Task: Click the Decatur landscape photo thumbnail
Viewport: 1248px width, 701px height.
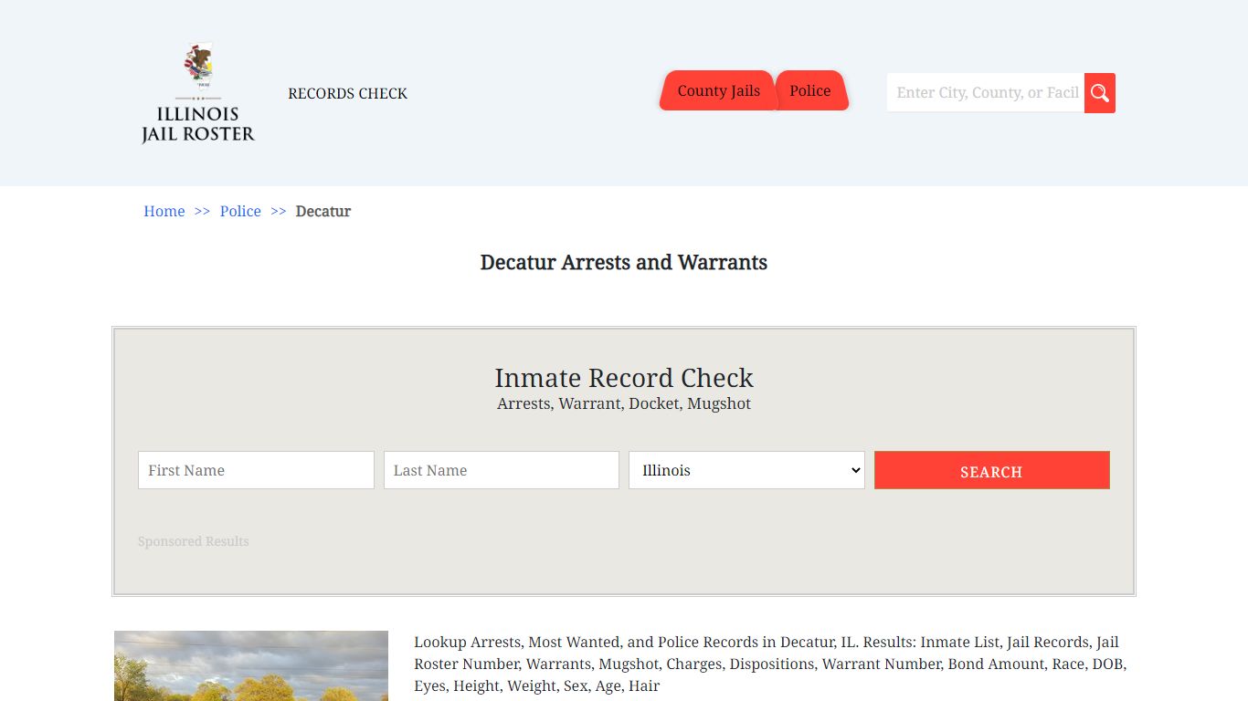Action: 251,665
